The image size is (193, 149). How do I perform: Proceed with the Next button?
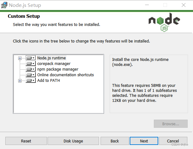pos(144,141)
